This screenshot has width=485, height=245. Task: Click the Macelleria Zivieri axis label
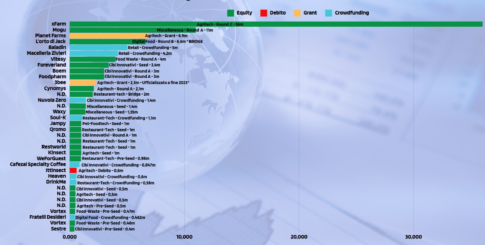[46, 53]
